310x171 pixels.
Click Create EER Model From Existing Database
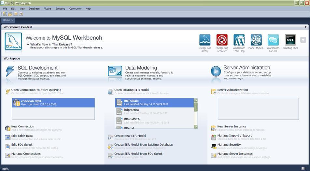point(143,145)
